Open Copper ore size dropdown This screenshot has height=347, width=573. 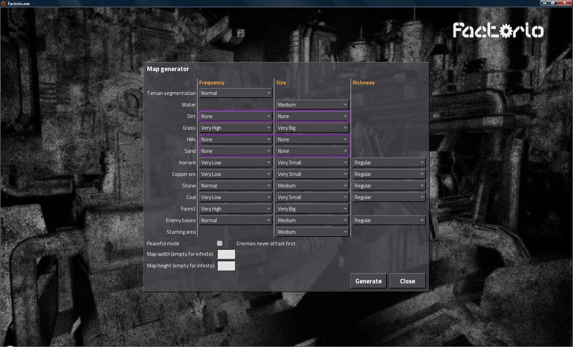pos(312,174)
